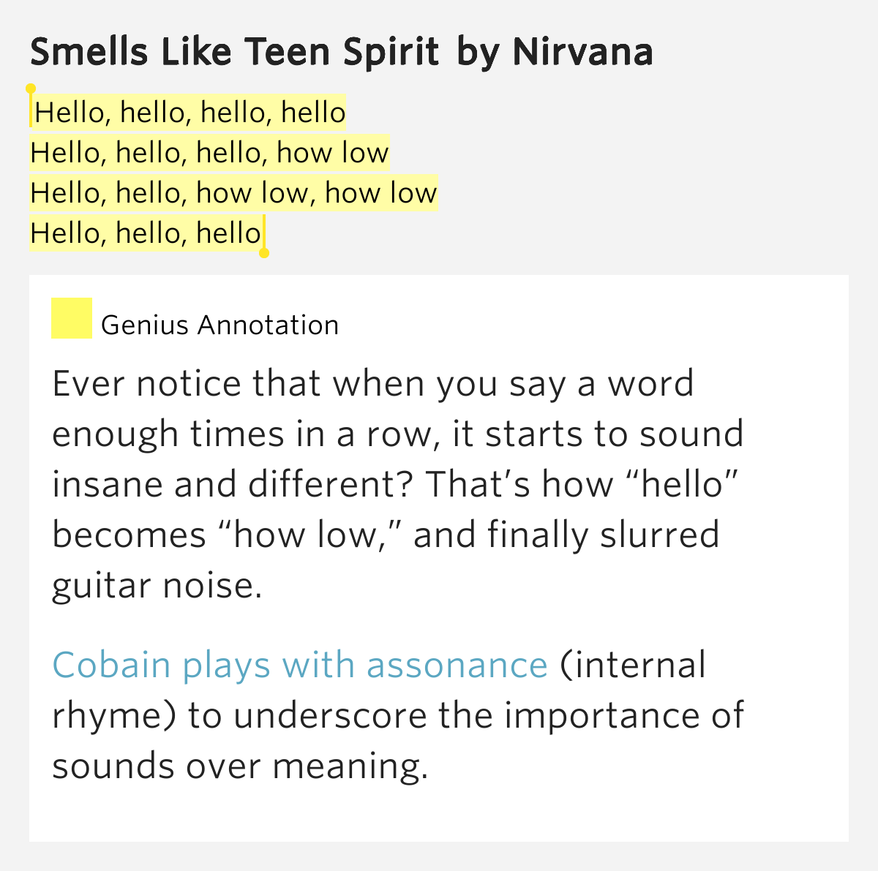This screenshot has width=878, height=871.
Task: Click the yellow highlight color swatch
Action: [72, 318]
